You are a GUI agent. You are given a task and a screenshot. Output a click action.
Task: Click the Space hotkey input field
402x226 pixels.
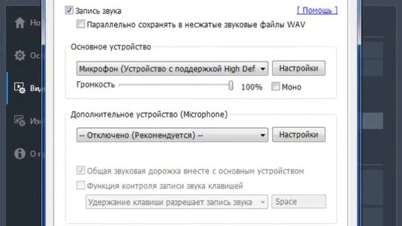(x=299, y=202)
